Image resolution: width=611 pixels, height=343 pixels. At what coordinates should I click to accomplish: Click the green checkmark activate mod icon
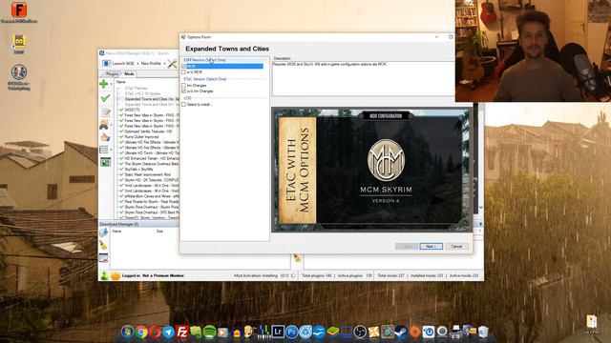tap(105, 98)
